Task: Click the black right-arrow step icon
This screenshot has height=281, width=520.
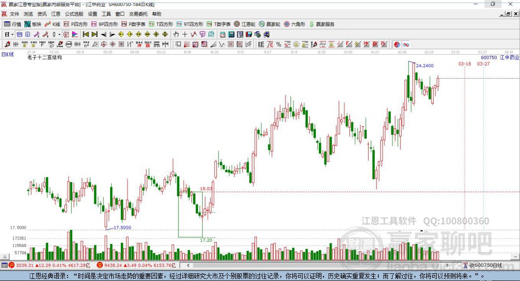Action: 112,34
